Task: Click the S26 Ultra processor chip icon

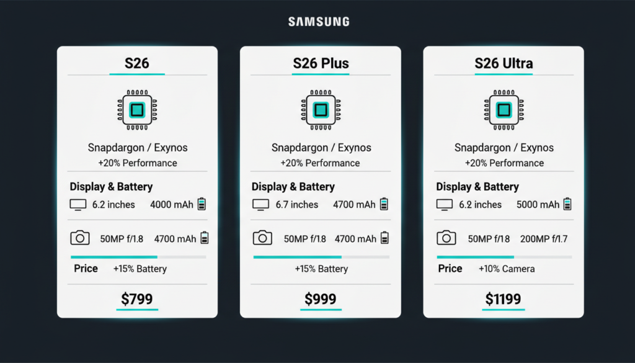Action: pyautogui.click(x=503, y=111)
